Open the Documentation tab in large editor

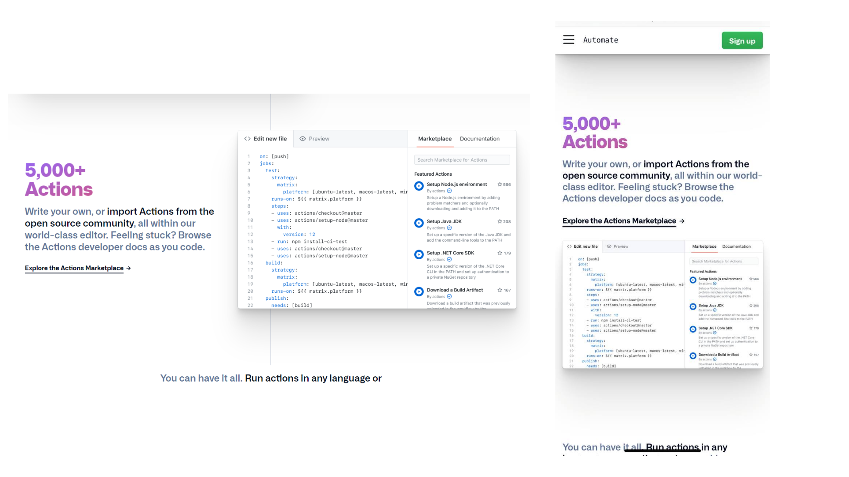pyautogui.click(x=480, y=139)
